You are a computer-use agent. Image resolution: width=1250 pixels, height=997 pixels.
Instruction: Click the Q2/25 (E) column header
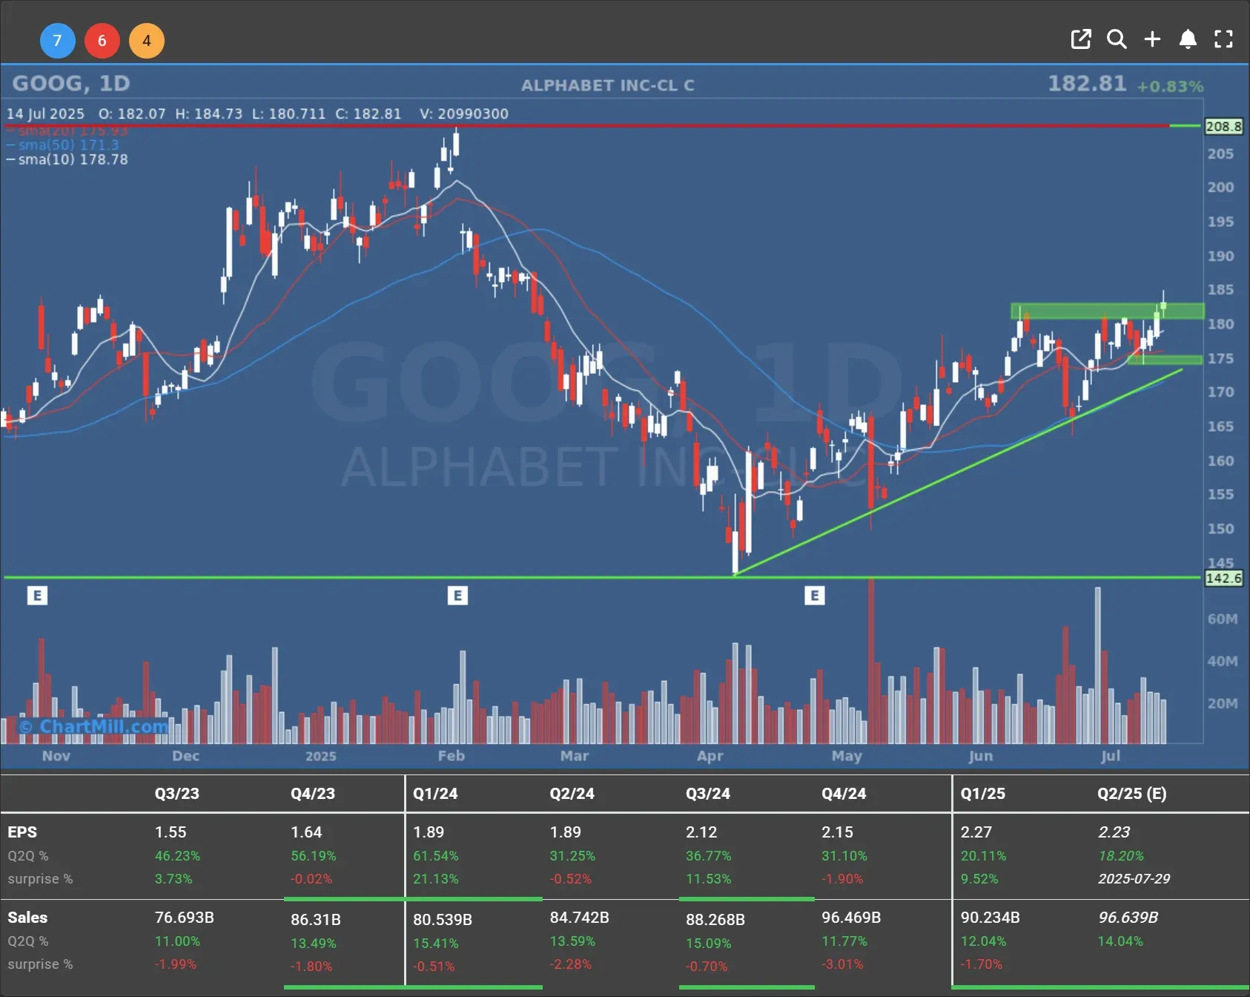point(1132,793)
